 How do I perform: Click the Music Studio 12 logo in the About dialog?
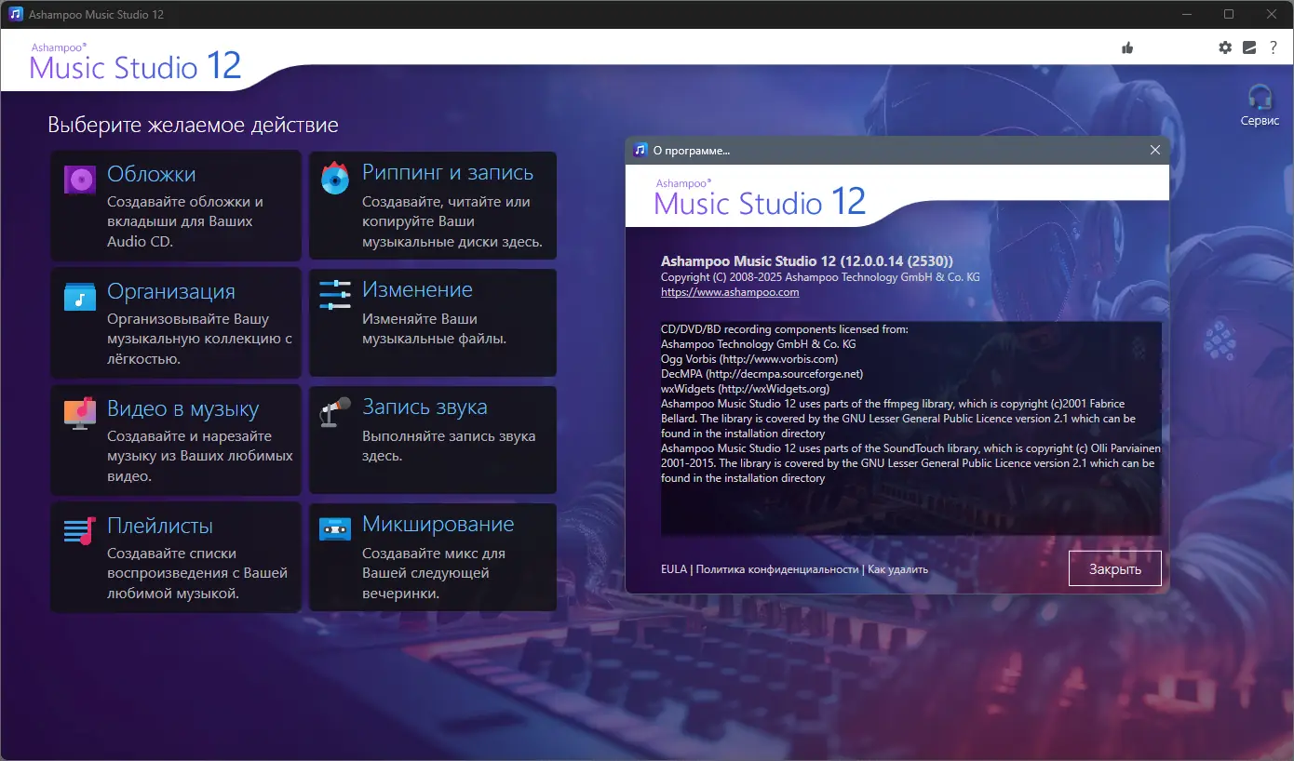pyautogui.click(x=761, y=196)
